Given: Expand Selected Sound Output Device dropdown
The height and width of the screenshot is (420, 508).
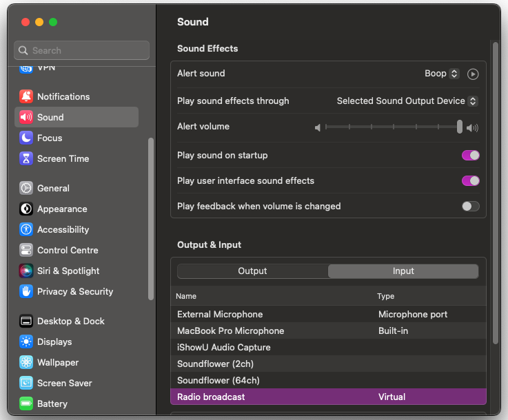Looking at the screenshot, I should coord(407,101).
